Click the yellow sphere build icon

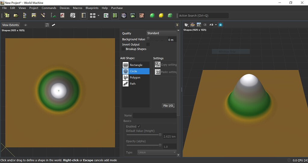[x=161, y=16]
